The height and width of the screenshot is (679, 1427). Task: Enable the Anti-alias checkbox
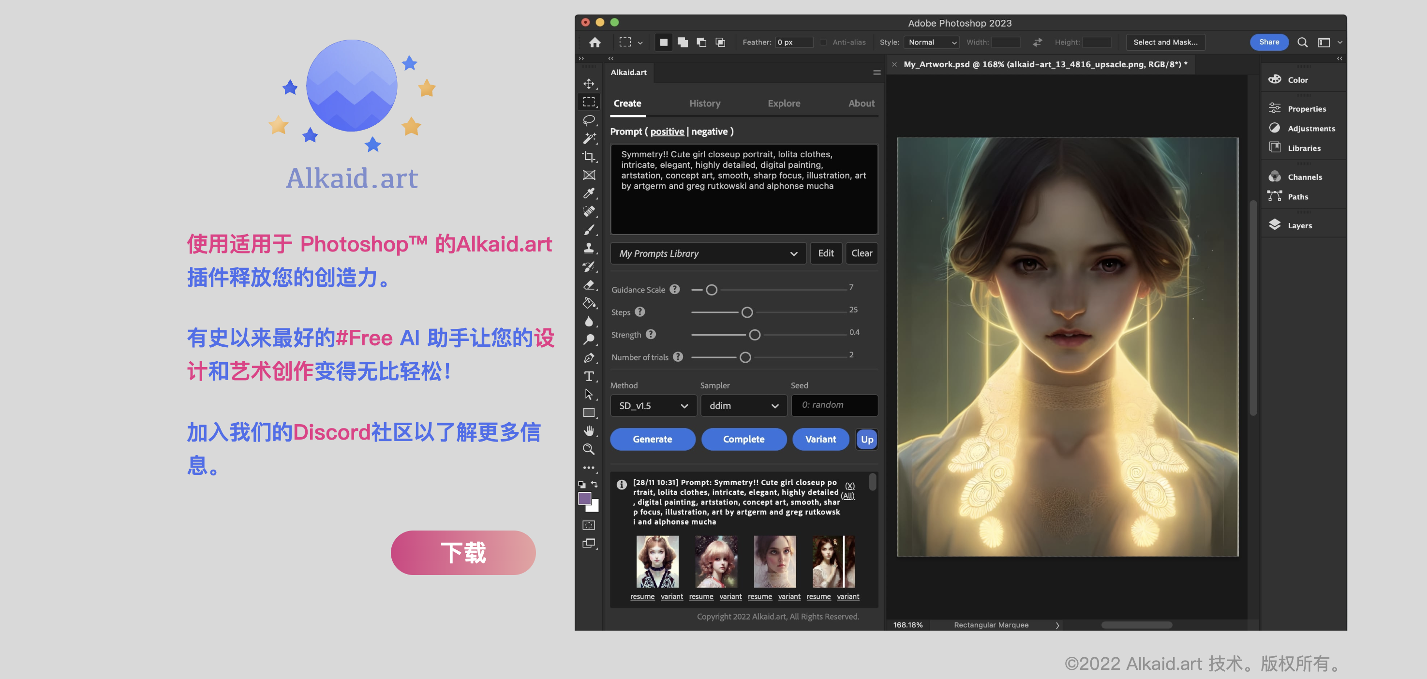click(x=823, y=42)
